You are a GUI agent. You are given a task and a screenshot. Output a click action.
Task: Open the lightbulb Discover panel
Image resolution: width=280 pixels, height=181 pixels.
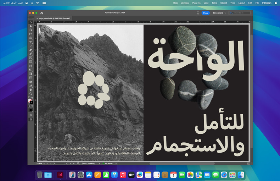click(198, 13)
